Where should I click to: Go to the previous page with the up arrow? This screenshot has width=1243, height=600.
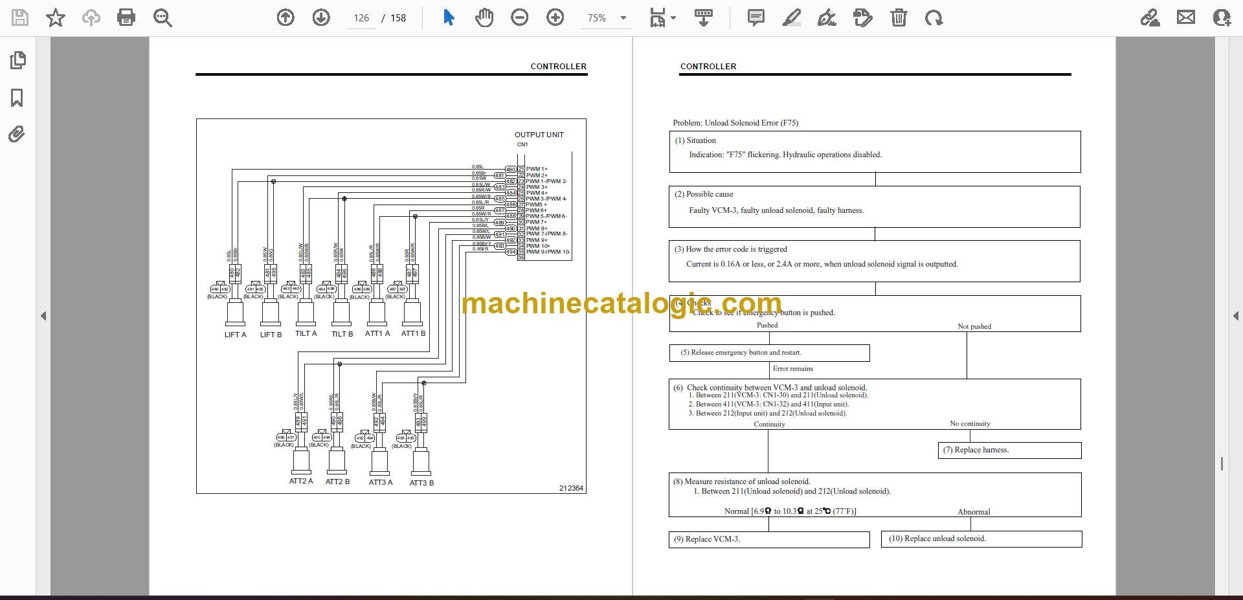tap(286, 17)
